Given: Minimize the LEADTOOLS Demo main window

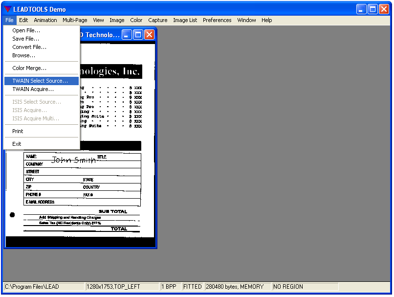Looking at the screenshot, I should [361, 9].
